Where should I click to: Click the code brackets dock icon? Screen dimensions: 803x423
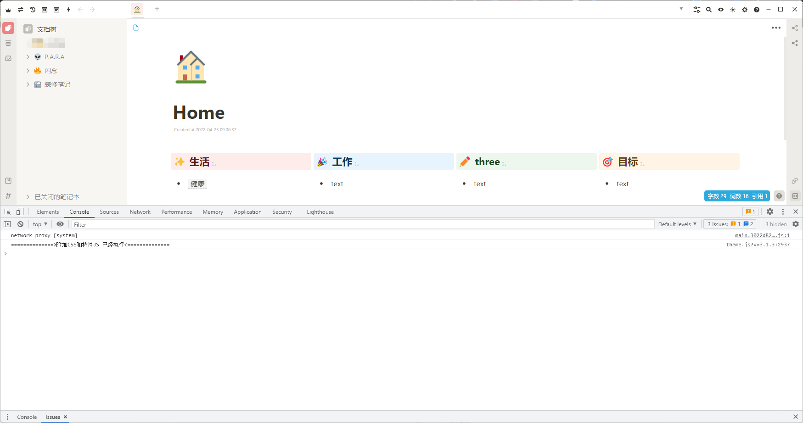[795, 196]
